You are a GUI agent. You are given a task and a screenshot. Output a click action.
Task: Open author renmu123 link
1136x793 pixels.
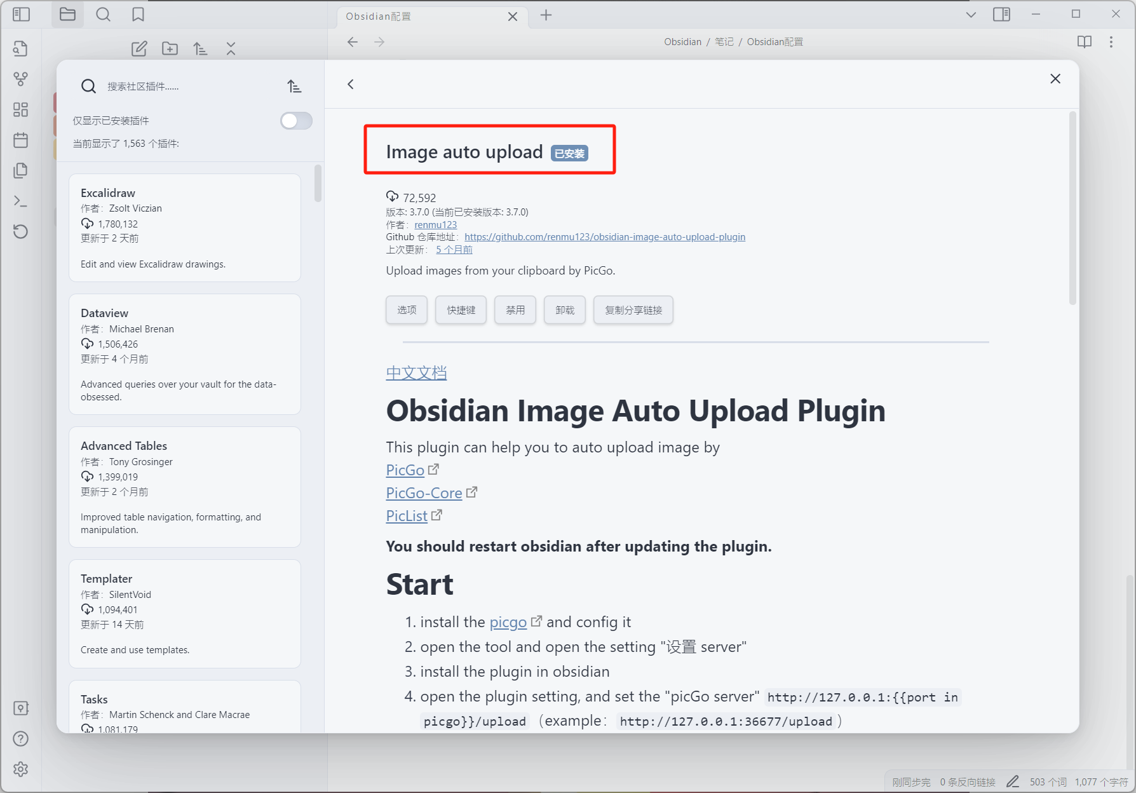coord(436,225)
